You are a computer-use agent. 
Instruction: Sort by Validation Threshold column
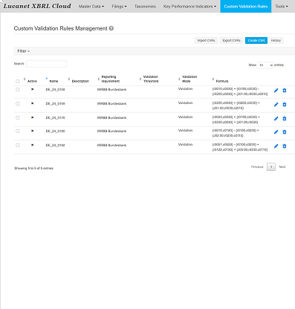pos(151,79)
